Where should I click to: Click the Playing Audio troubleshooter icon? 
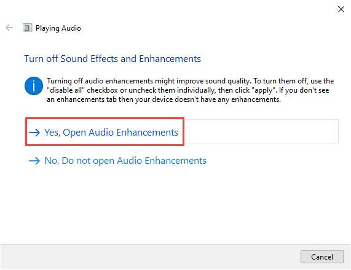(x=27, y=28)
